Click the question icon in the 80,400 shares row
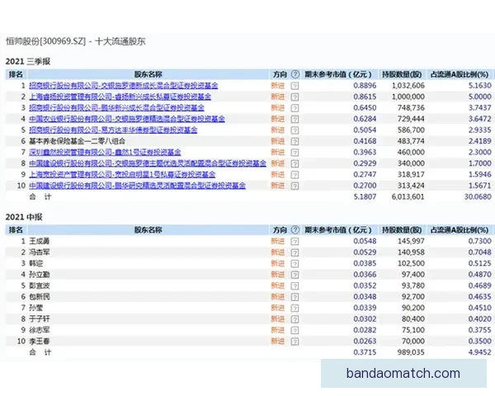The width and height of the screenshot is (495, 396). tap(295, 319)
